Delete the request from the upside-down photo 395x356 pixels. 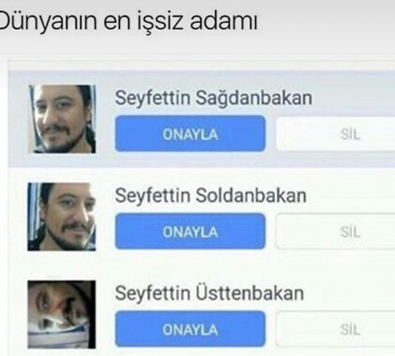coord(336,329)
